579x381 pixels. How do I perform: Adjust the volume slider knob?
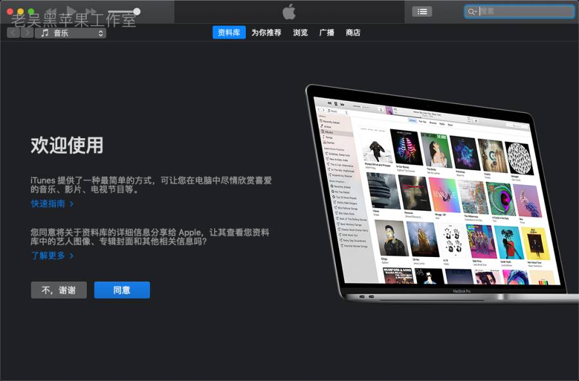136,12
